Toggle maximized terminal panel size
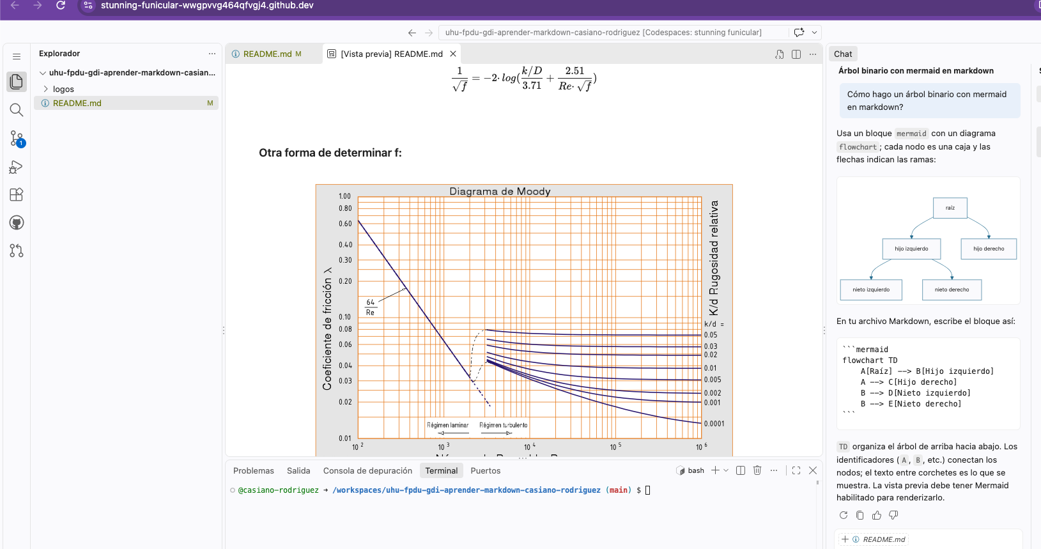1041x549 pixels. click(796, 470)
